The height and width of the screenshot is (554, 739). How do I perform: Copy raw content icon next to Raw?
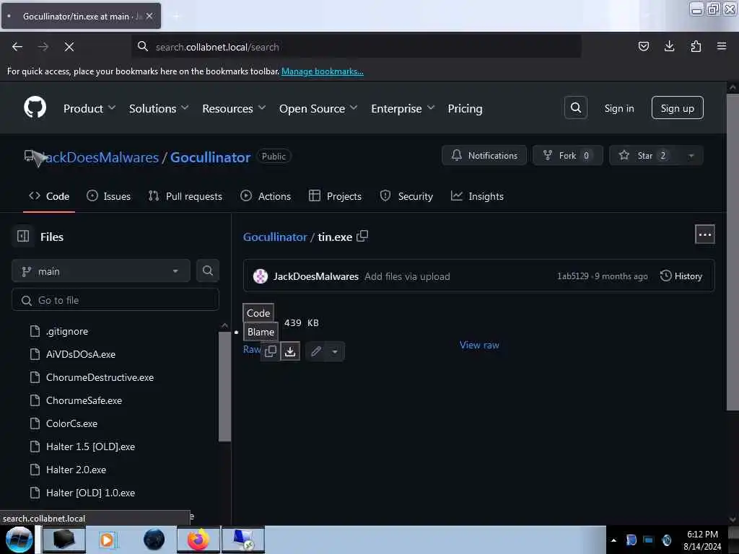tap(271, 351)
